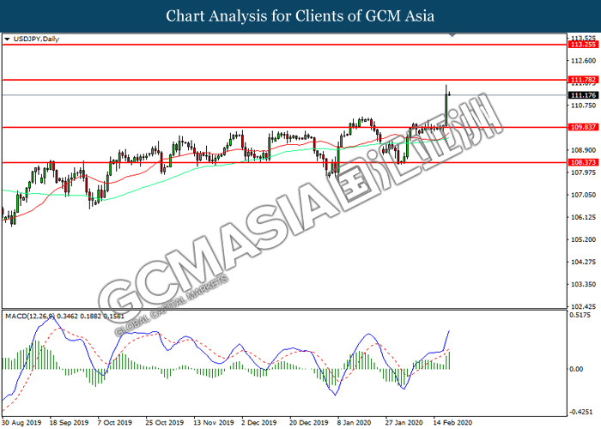Click the -0.4251 MACD scale value

coord(581,413)
